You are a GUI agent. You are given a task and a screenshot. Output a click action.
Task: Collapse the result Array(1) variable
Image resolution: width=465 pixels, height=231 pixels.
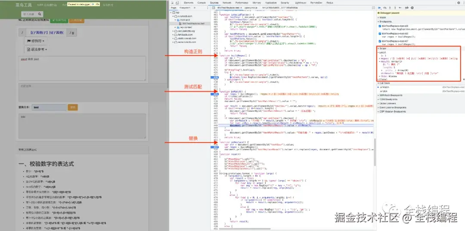[x=379, y=62]
